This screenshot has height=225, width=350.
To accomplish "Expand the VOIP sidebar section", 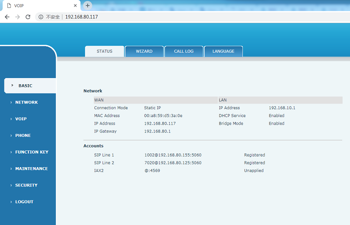I will (x=21, y=119).
